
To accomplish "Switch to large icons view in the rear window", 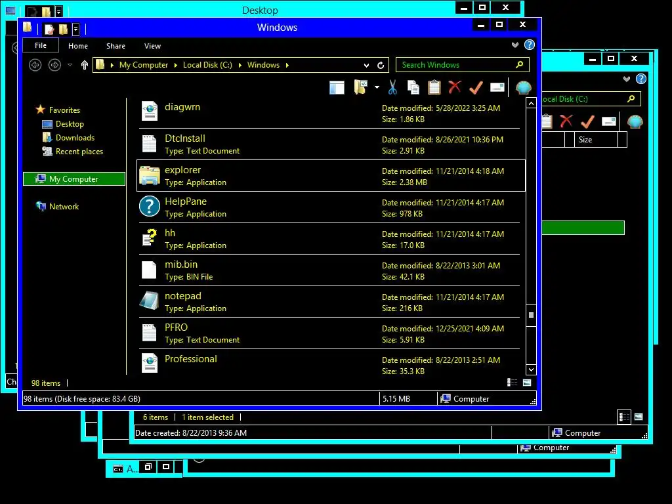I will click(639, 417).
